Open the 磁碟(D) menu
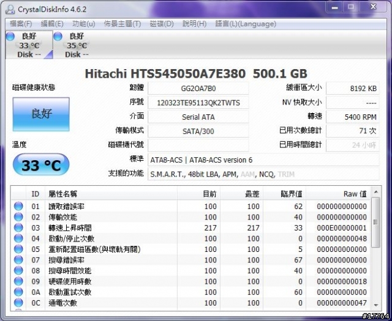This screenshot has width=392, height=321. click(x=162, y=24)
